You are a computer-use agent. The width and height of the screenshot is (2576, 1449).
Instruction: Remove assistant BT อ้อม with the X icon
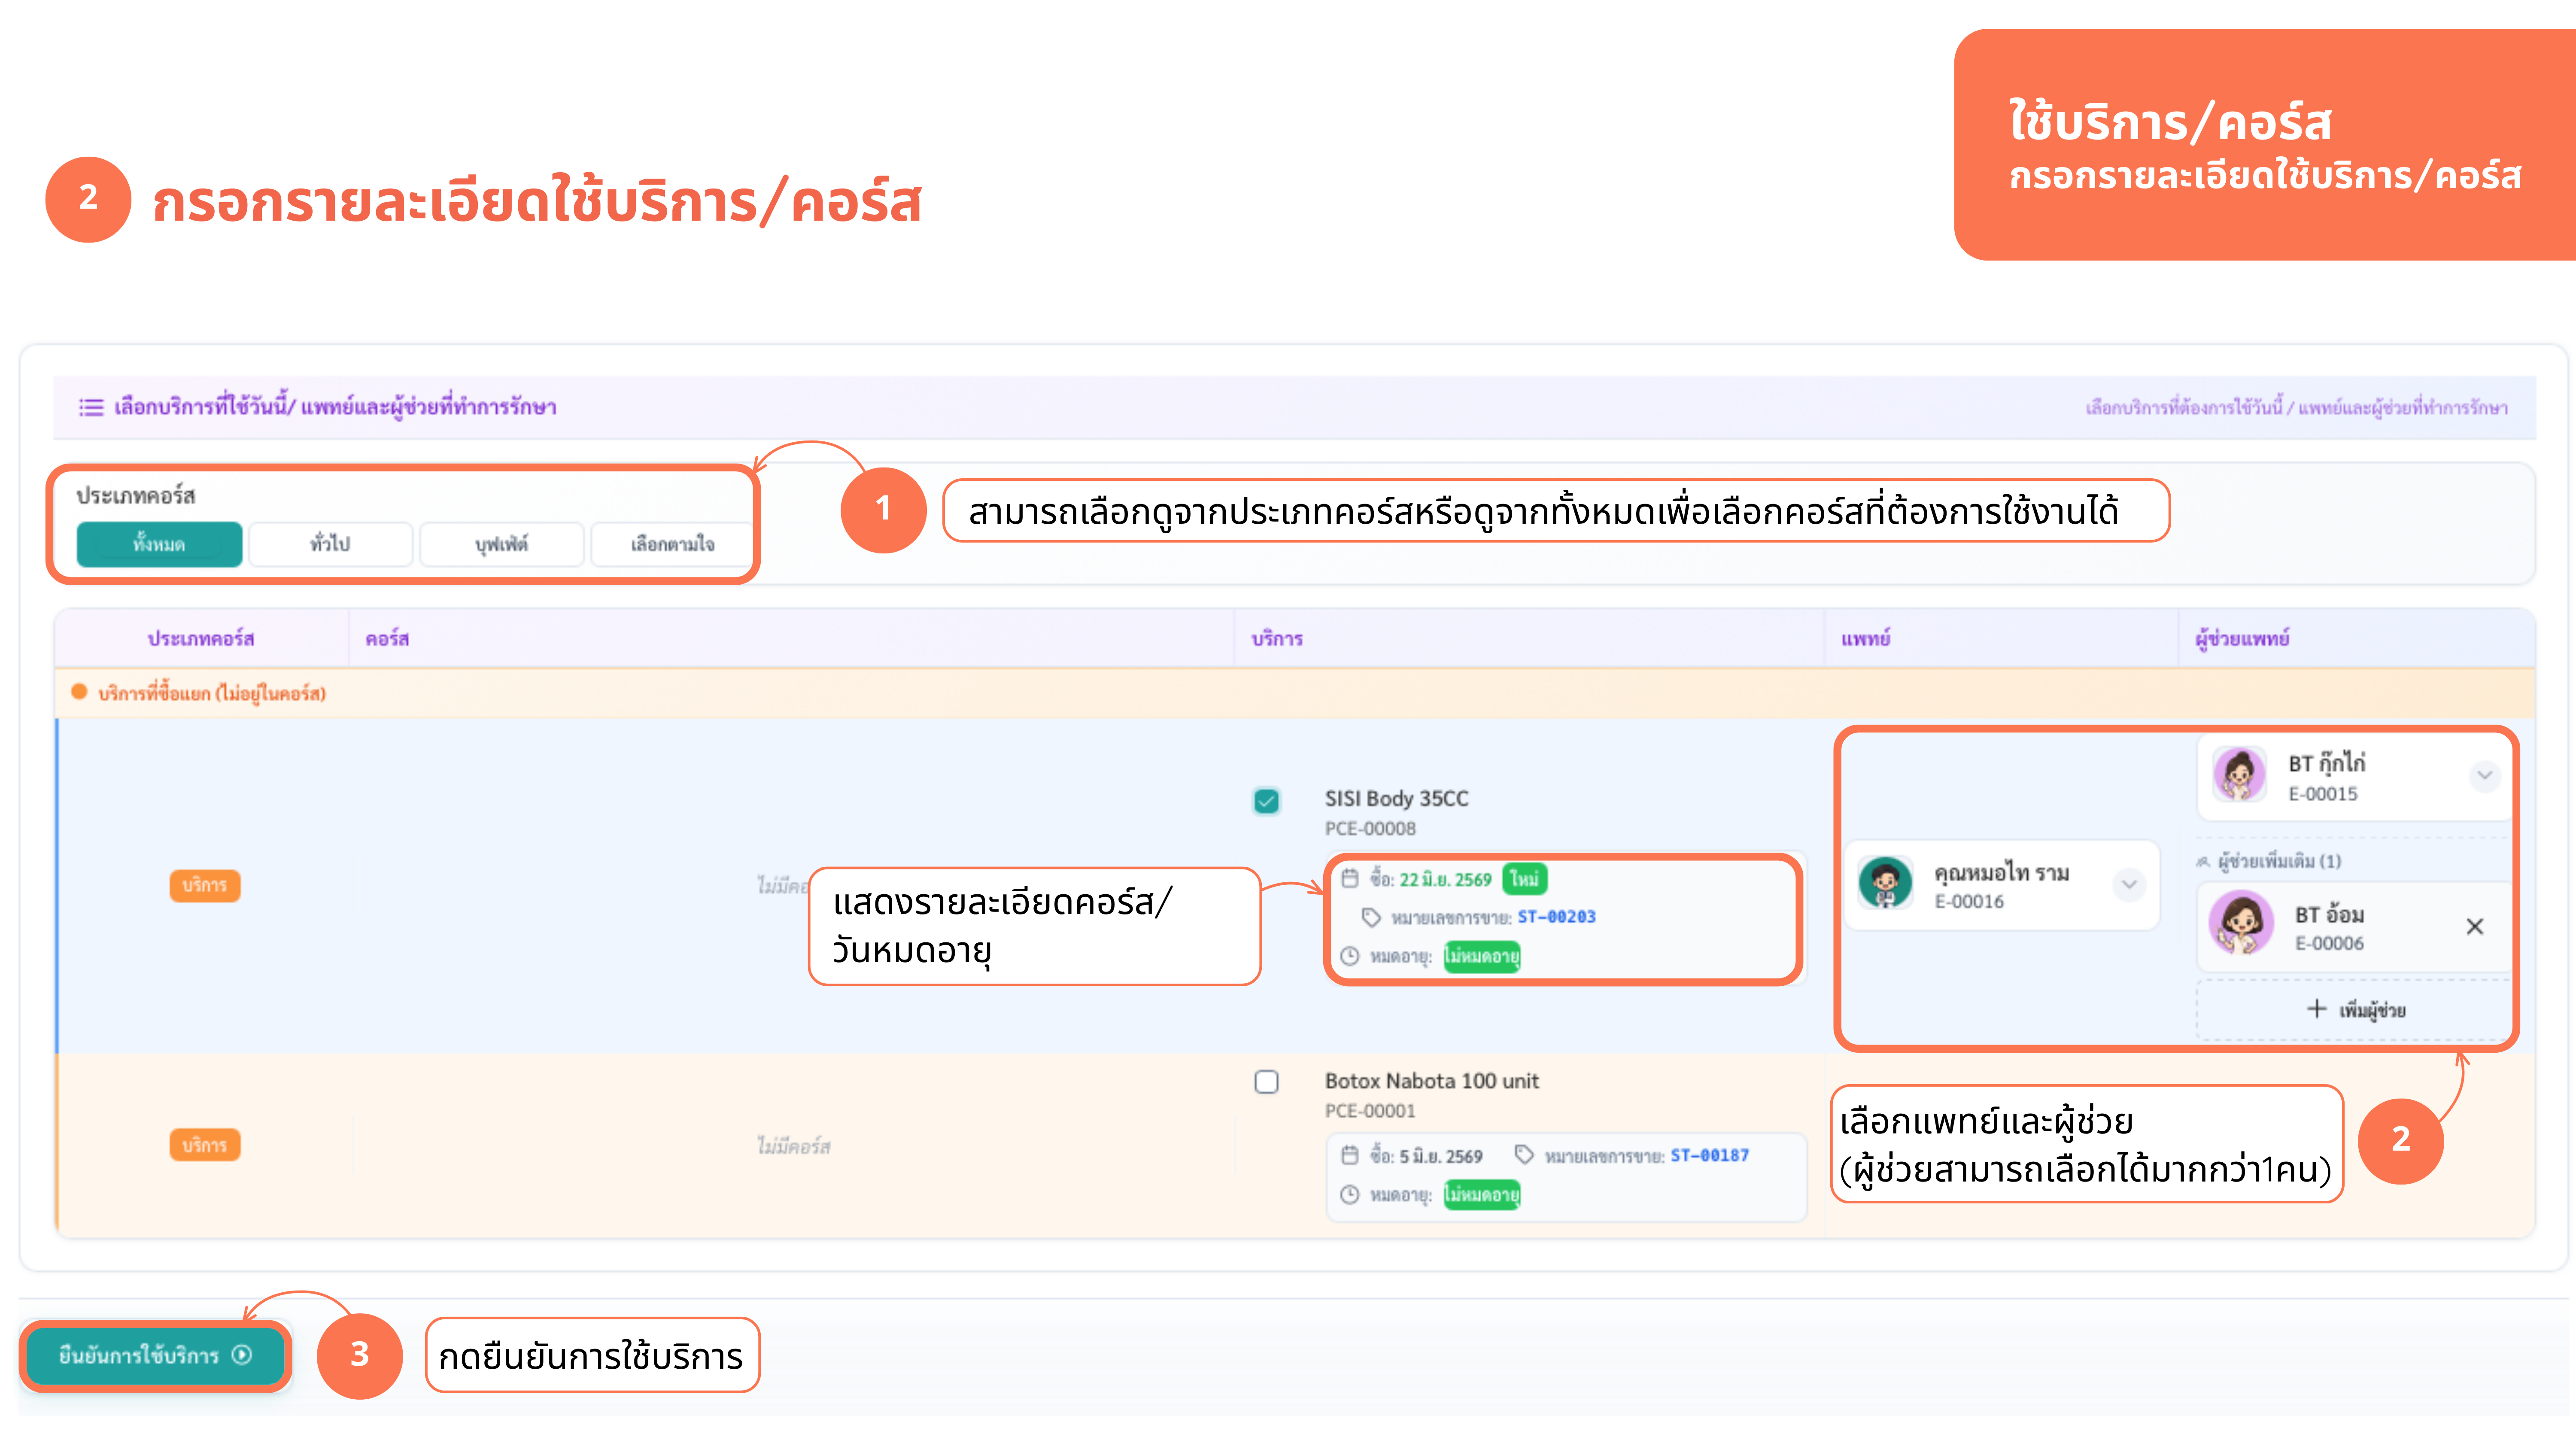click(x=2475, y=927)
